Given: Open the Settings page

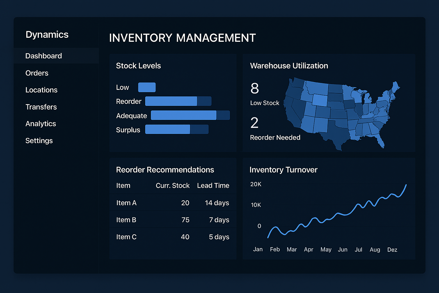Looking at the screenshot, I should (39, 140).
